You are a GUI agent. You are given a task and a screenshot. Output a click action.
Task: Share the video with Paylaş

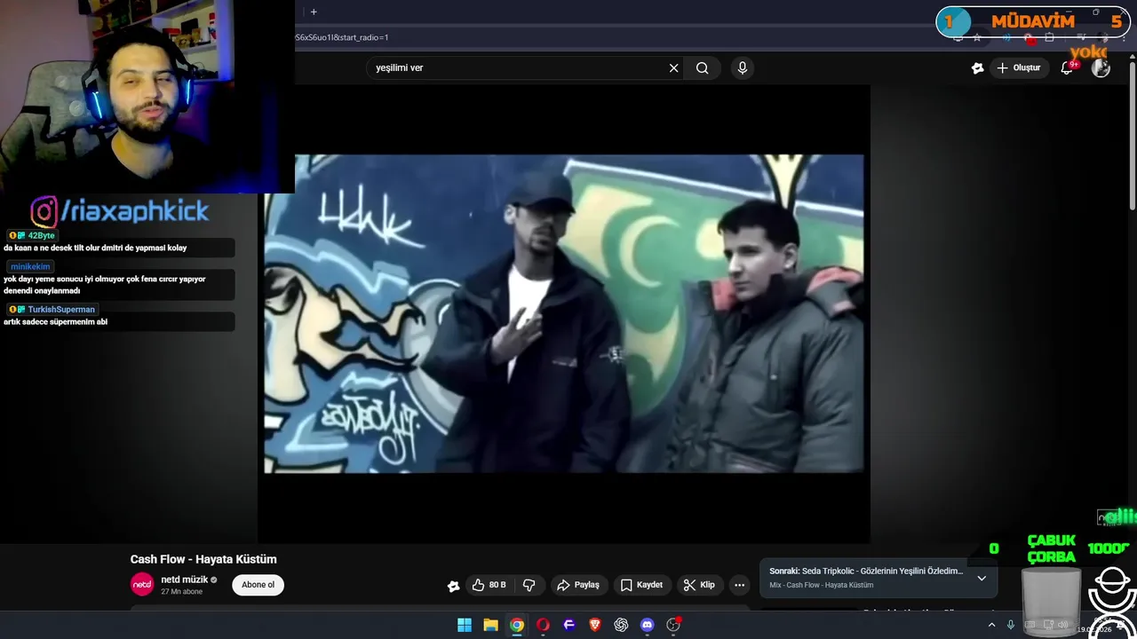click(578, 585)
